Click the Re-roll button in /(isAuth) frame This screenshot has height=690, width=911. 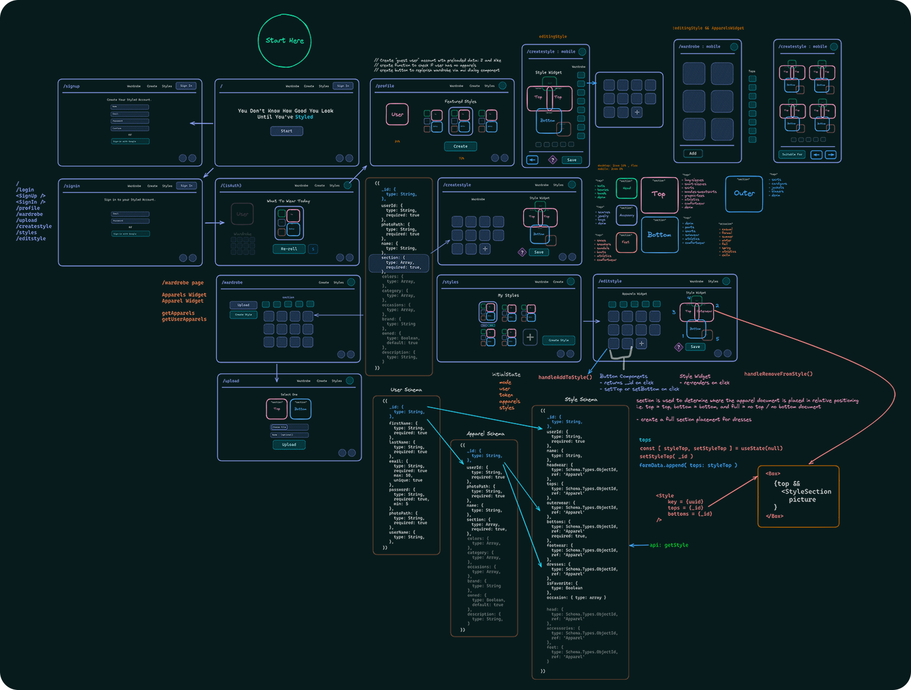click(x=289, y=249)
